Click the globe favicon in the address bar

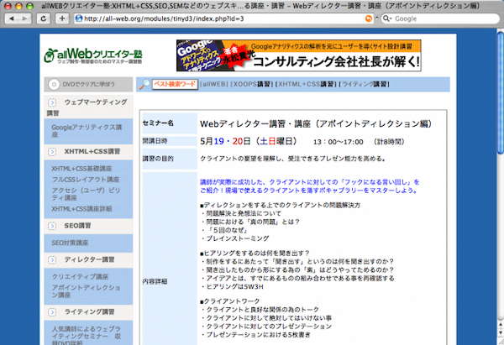79,18
